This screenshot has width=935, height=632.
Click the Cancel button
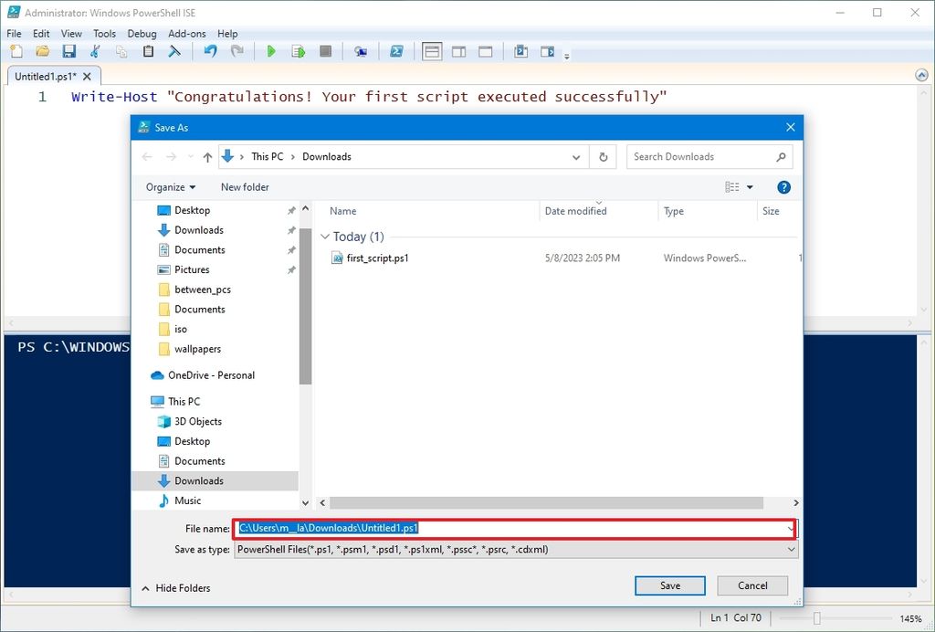coord(752,585)
